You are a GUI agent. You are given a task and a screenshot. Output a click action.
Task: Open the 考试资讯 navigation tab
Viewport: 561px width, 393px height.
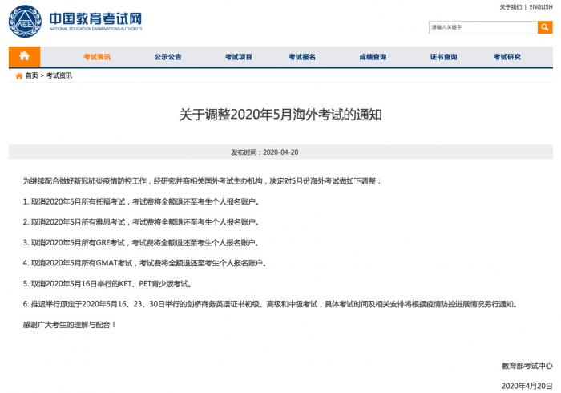(x=97, y=57)
